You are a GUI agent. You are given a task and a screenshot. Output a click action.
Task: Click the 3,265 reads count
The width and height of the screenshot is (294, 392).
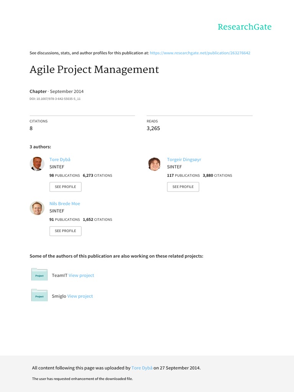pyautogui.click(x=153, y=128)
